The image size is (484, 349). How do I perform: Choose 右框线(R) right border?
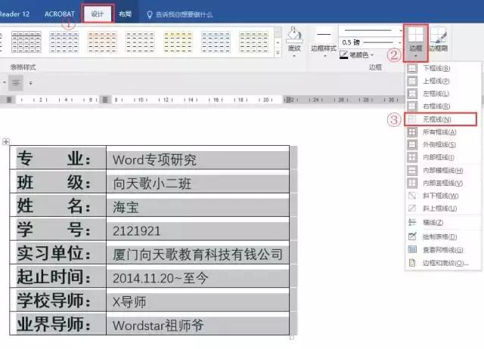(x=443, y=106)
